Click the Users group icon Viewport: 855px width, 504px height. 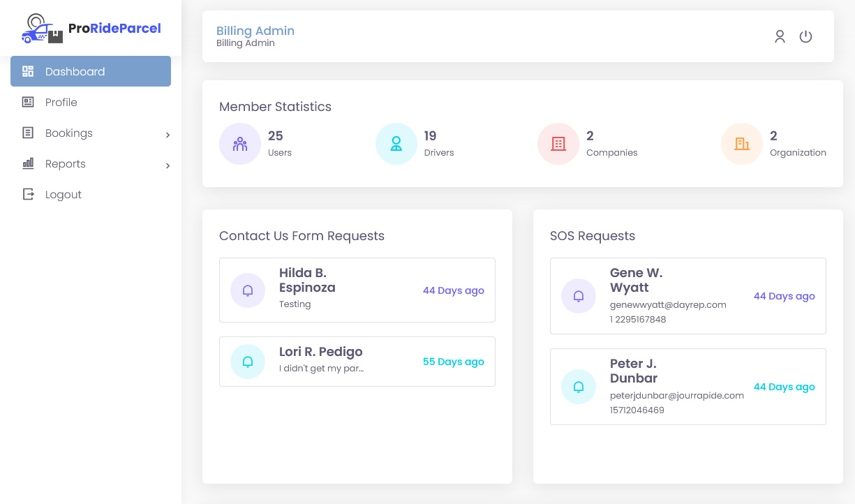[240, 144]
